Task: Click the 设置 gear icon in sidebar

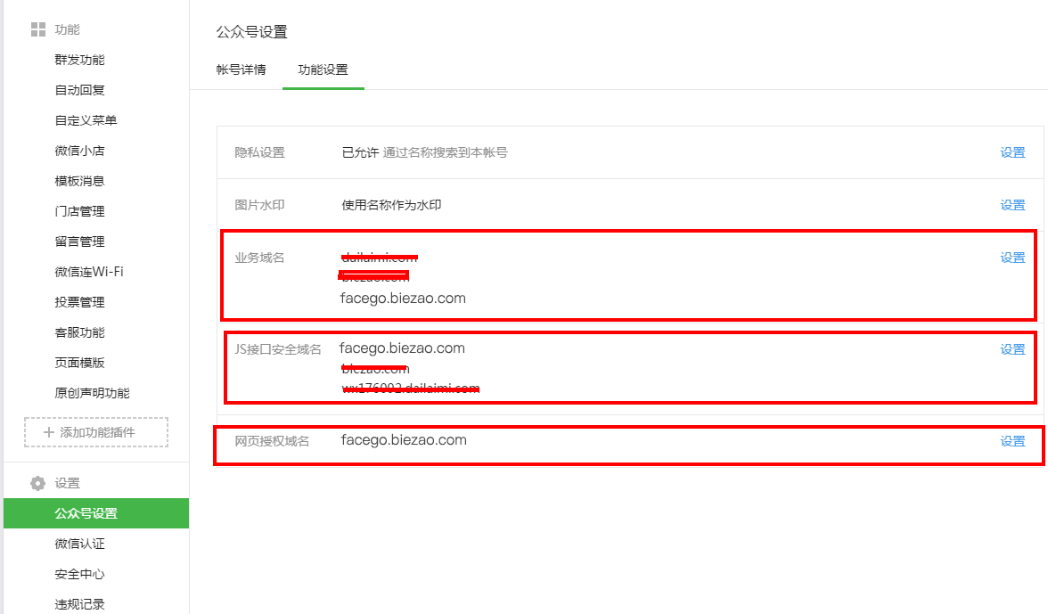Action: (38, 483)
